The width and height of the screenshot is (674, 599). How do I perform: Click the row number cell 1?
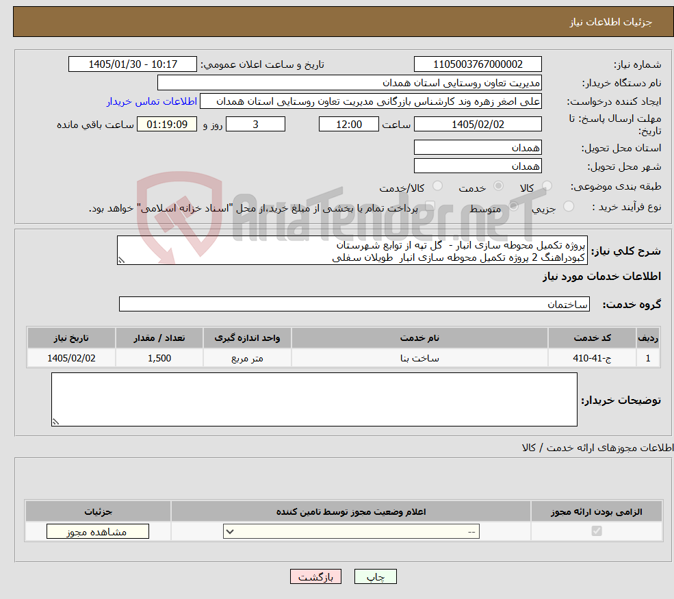[x=648, y=358]
